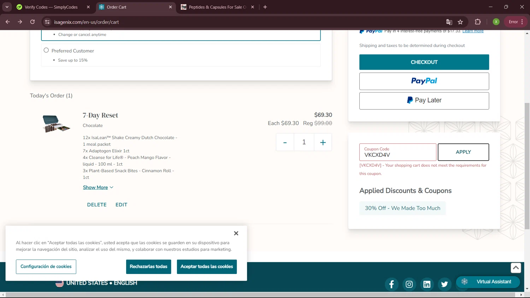The height and width of the screenshot is (298, 530).
Task: Choose PayPal Pay Later button
Action: tap(424, 101)
